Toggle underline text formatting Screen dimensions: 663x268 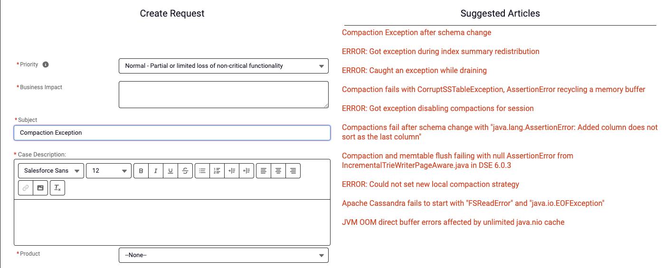[x=170, y=171]
